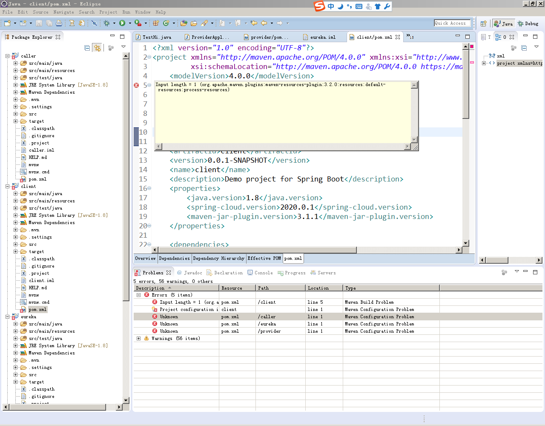The image size is (545, 426).
Task: Select pom.xml under client project
Action: click(37, 310)
